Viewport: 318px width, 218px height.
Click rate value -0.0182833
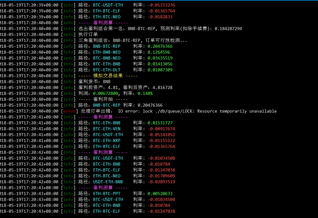click(160, 17)
